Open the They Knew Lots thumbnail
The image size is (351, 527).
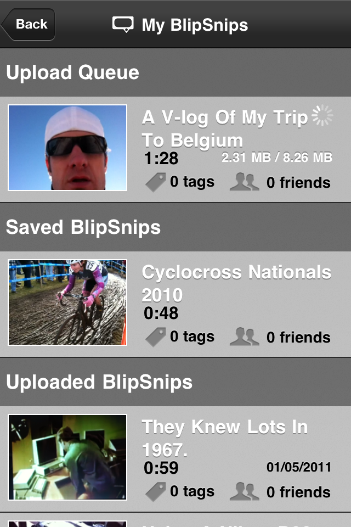point(67,457)
